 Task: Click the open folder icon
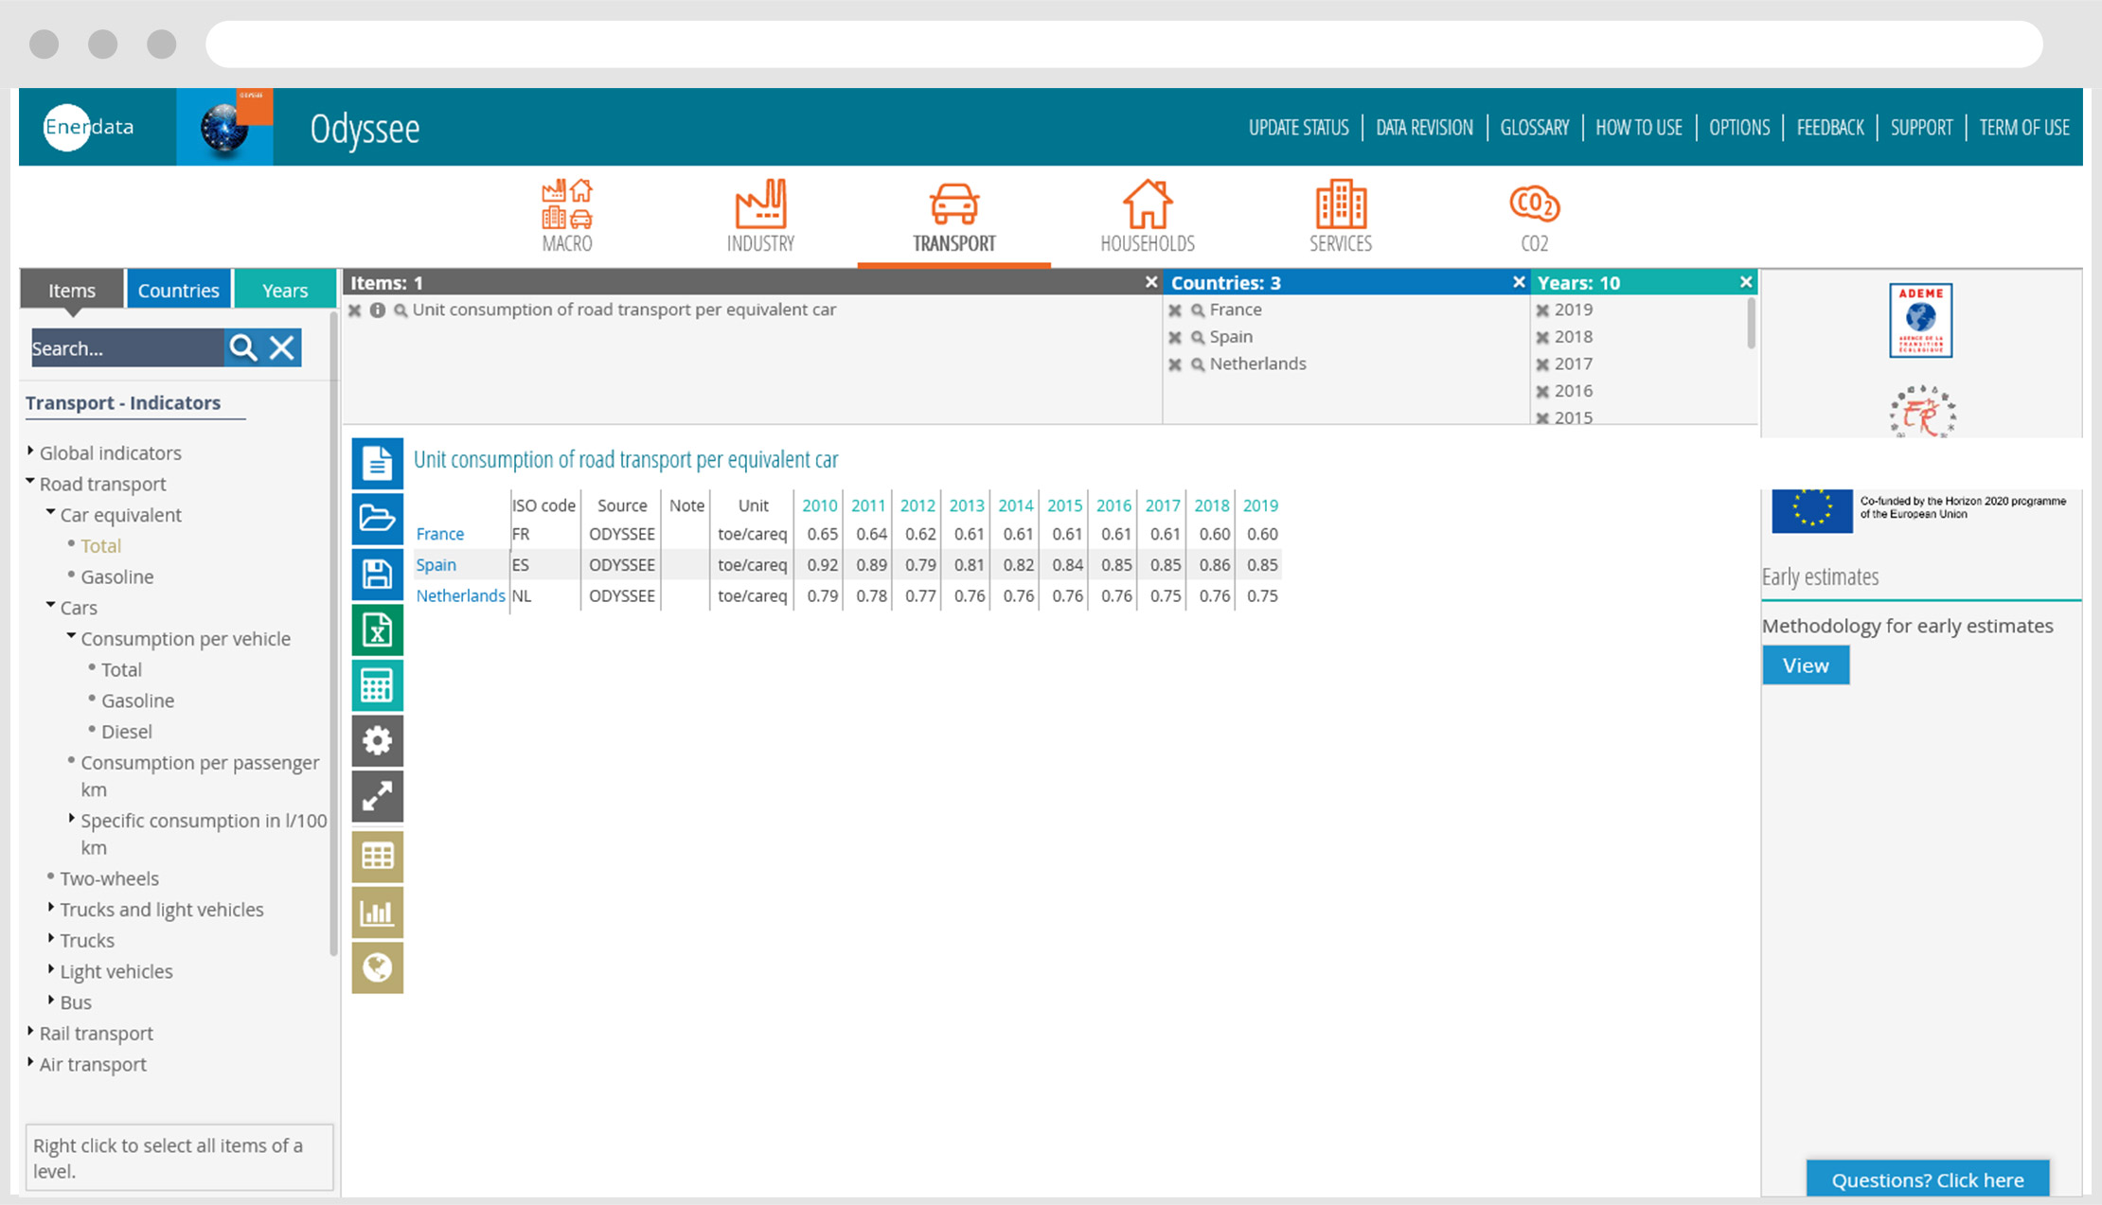[x=377, y=518]
